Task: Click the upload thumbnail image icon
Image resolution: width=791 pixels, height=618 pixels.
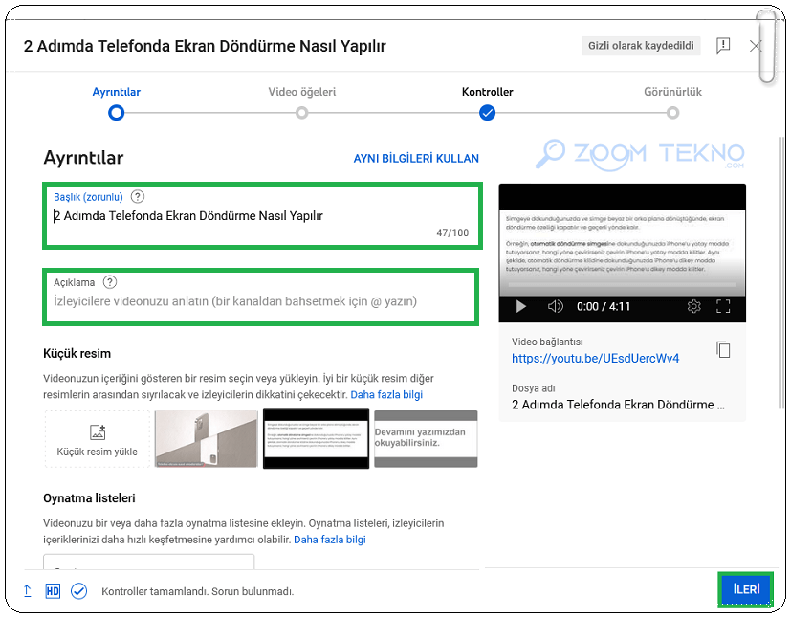Action: [98, 432]
